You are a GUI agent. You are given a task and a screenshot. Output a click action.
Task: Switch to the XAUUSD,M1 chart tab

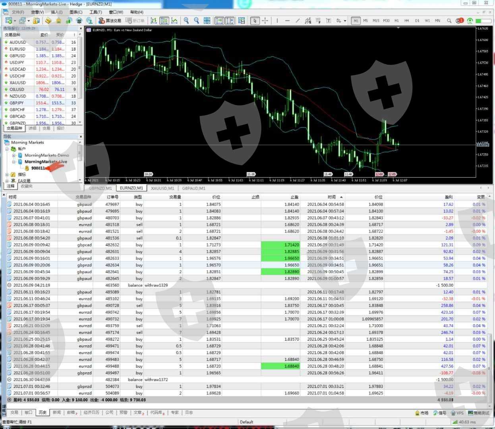click(162, 188)
